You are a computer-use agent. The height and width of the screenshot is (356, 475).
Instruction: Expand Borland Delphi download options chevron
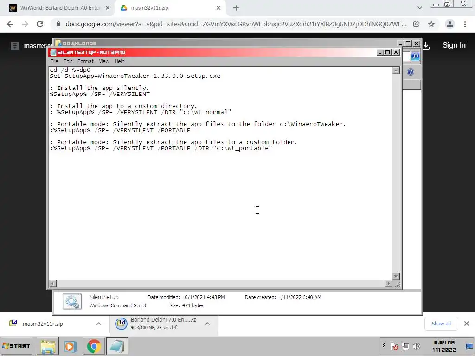[207, 324]
